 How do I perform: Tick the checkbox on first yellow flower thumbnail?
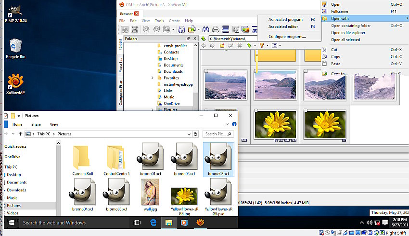[x=256, y=110]
